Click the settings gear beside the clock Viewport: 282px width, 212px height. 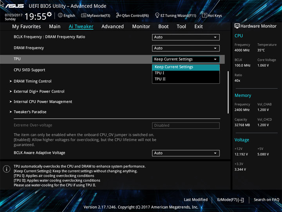(49, 14)
